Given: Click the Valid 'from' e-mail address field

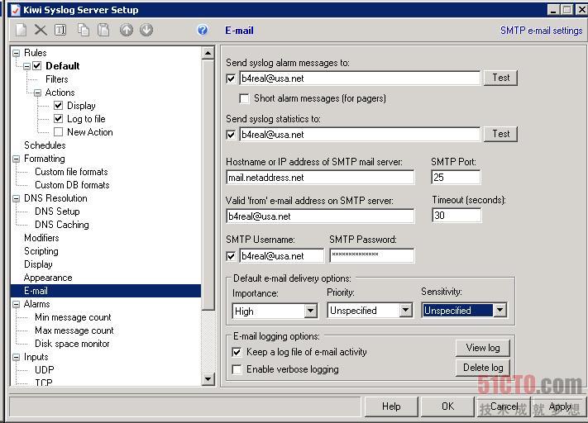Looking at the screenshot, I should click(320, 216).
